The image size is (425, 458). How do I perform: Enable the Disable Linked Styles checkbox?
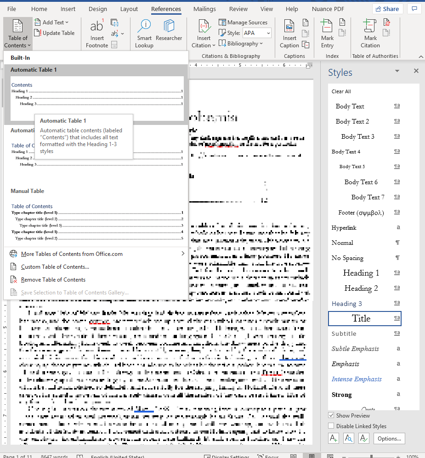(x=331, y=426)
